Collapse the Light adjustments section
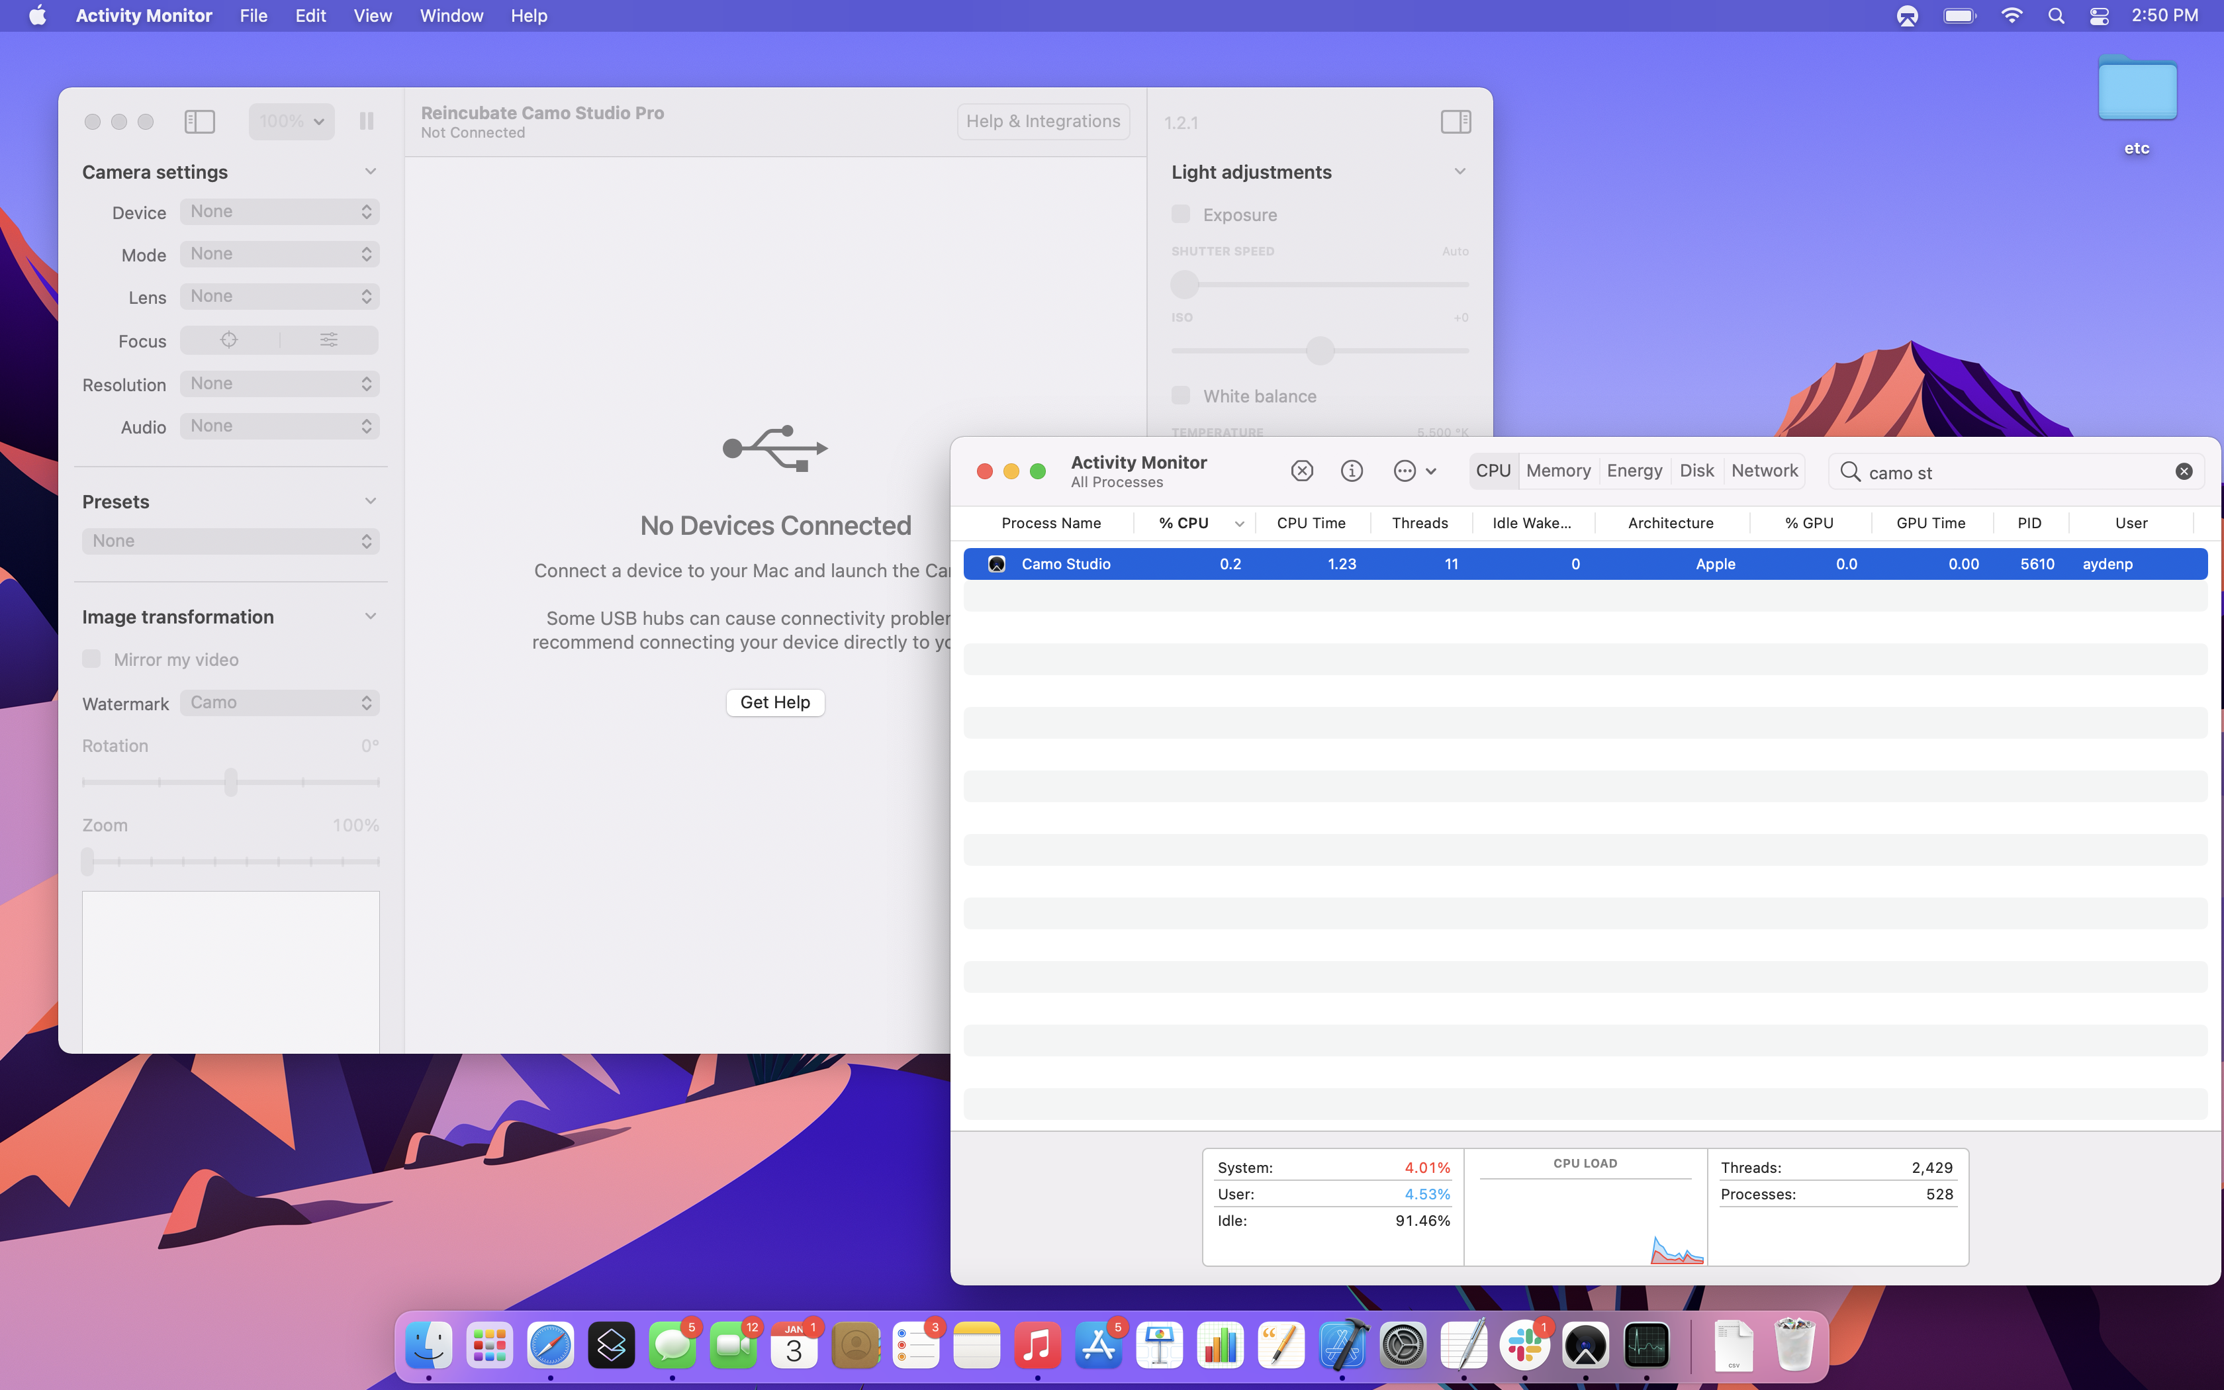Viewport: 2224px width, 1390px height. 1459,172
